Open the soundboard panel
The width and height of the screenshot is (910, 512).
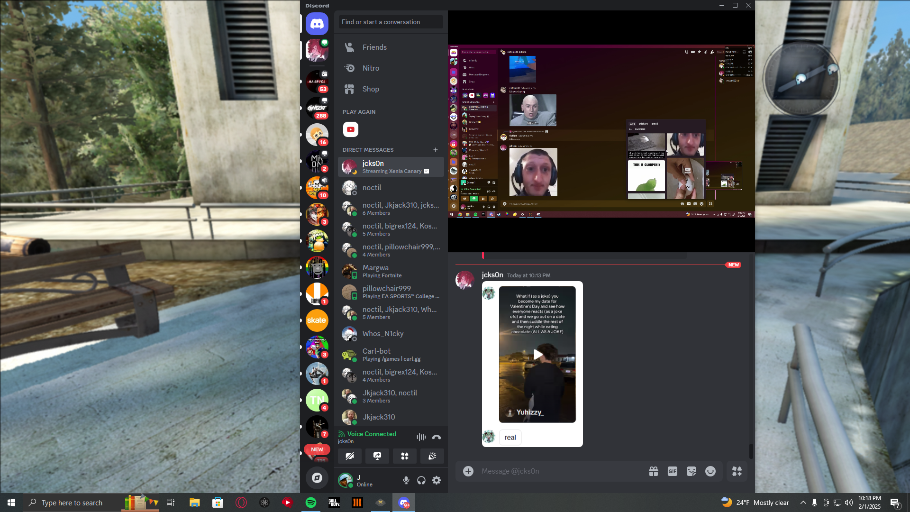[x=432, y=456]
